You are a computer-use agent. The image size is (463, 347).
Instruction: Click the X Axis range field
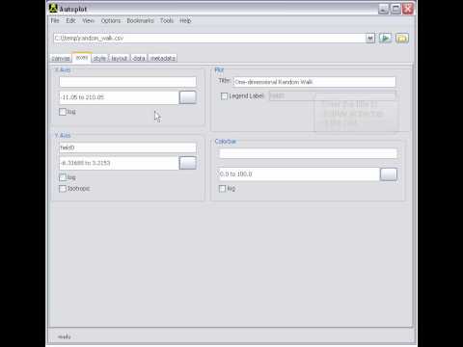[x=119, y=97]
